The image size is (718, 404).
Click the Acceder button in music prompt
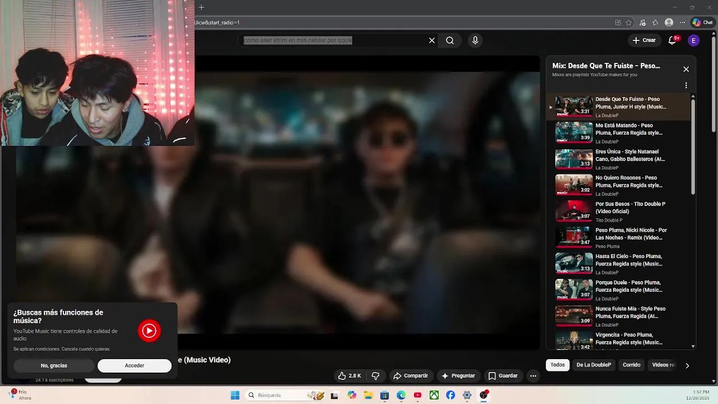(x=135, y=366)
